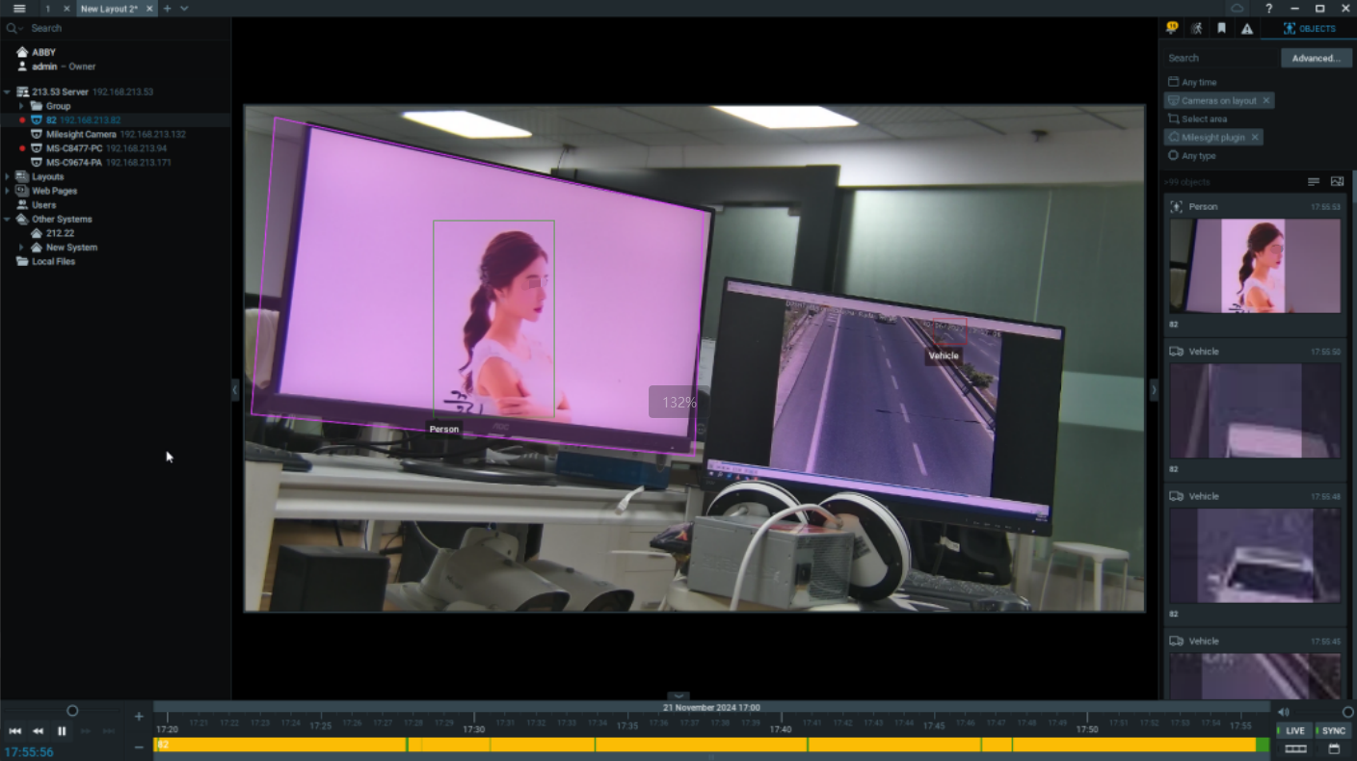The height and width of the screenshot is (761, 1357).
Task: Click the objects panel Search field
Action: 1221,58
